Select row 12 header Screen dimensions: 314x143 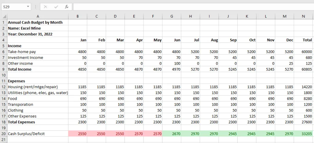[4, 87]
